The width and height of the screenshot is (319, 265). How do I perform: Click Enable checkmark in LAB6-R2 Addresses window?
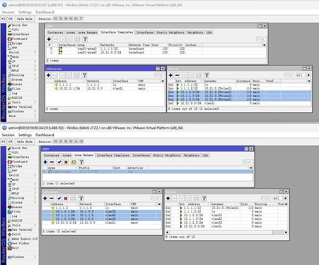click(59, 198)
